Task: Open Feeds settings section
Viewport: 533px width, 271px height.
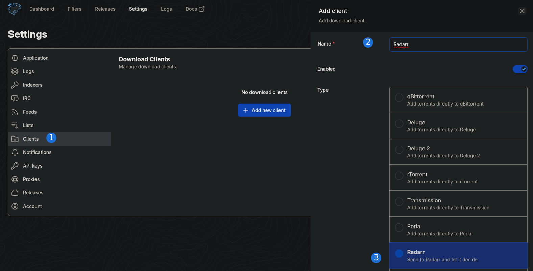Action: click(59, 112)
